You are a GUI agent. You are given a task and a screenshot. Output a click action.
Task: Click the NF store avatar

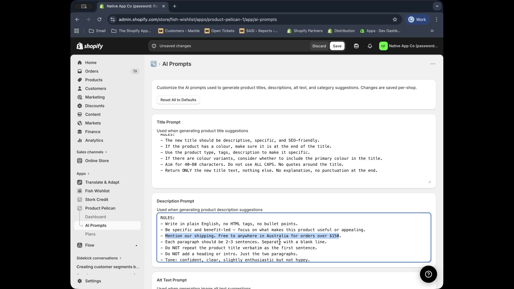(383, 46)
